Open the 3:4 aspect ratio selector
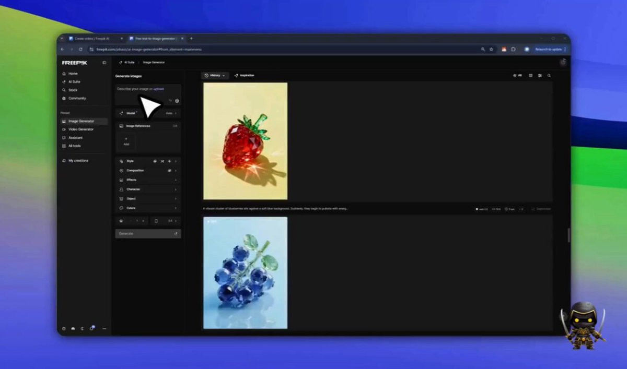The image size is (627, 369). pos(166,221)
